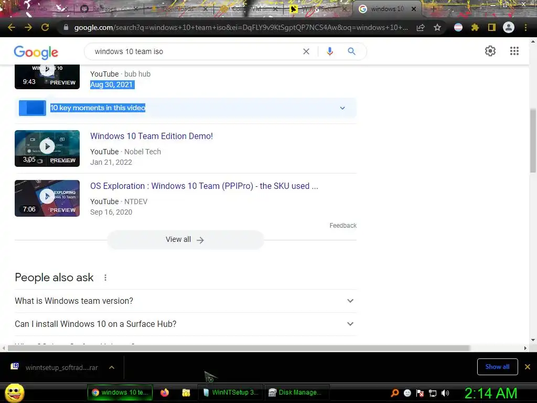Image resolution: width=537 pixels, height=403 pixels.
Task: Open the Chrome three-dot menu
Action: point(525,27)
